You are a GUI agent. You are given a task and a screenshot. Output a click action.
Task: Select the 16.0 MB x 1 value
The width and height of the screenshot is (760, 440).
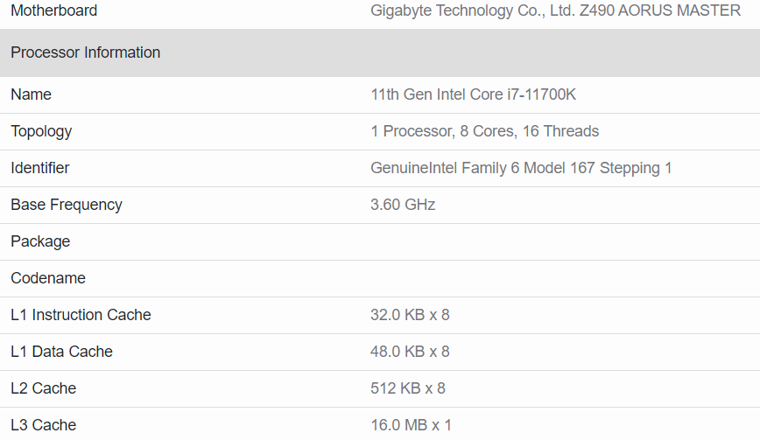click(x=411, y=425)
